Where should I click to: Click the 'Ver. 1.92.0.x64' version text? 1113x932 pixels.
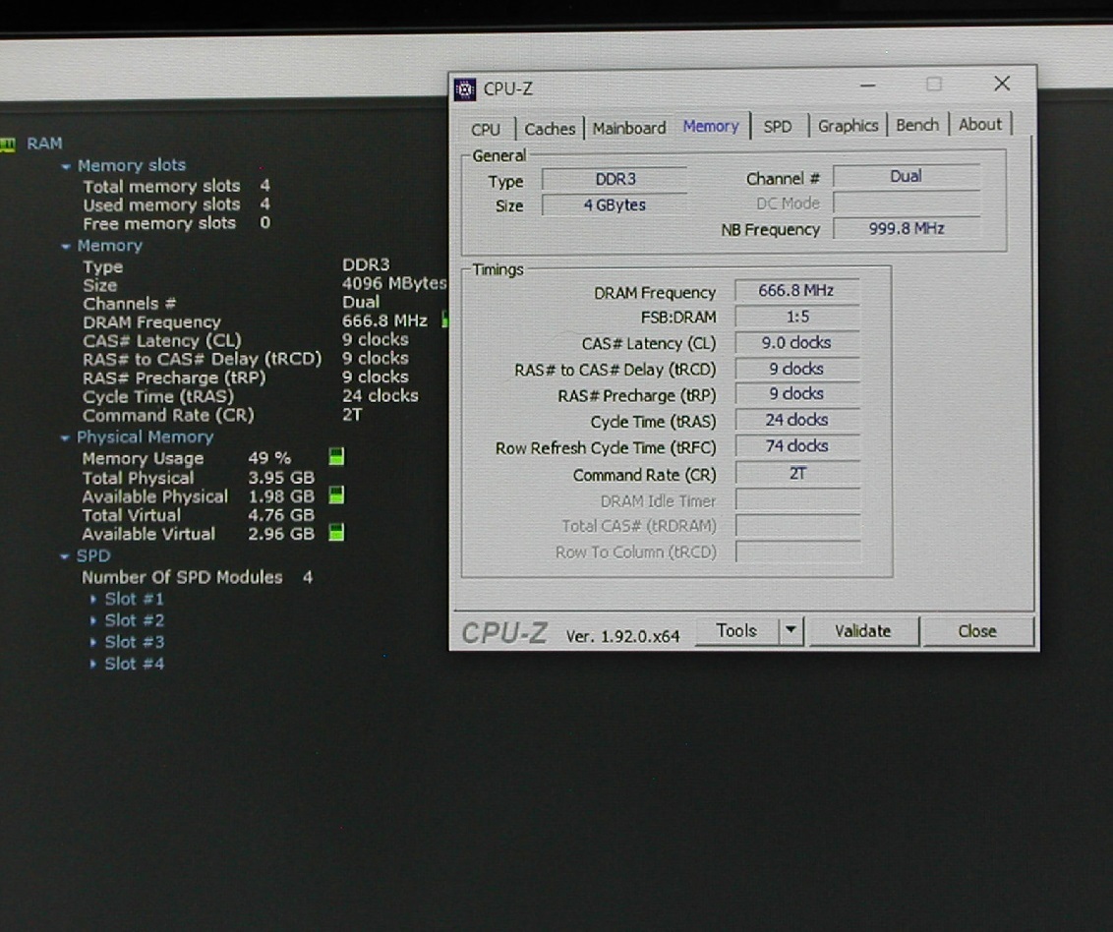(622, 637)
